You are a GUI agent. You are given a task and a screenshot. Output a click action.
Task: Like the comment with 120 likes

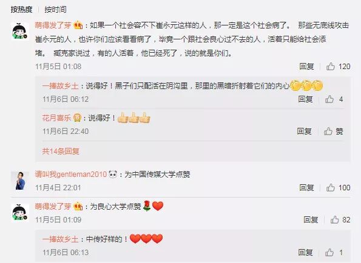click(331, 67)
